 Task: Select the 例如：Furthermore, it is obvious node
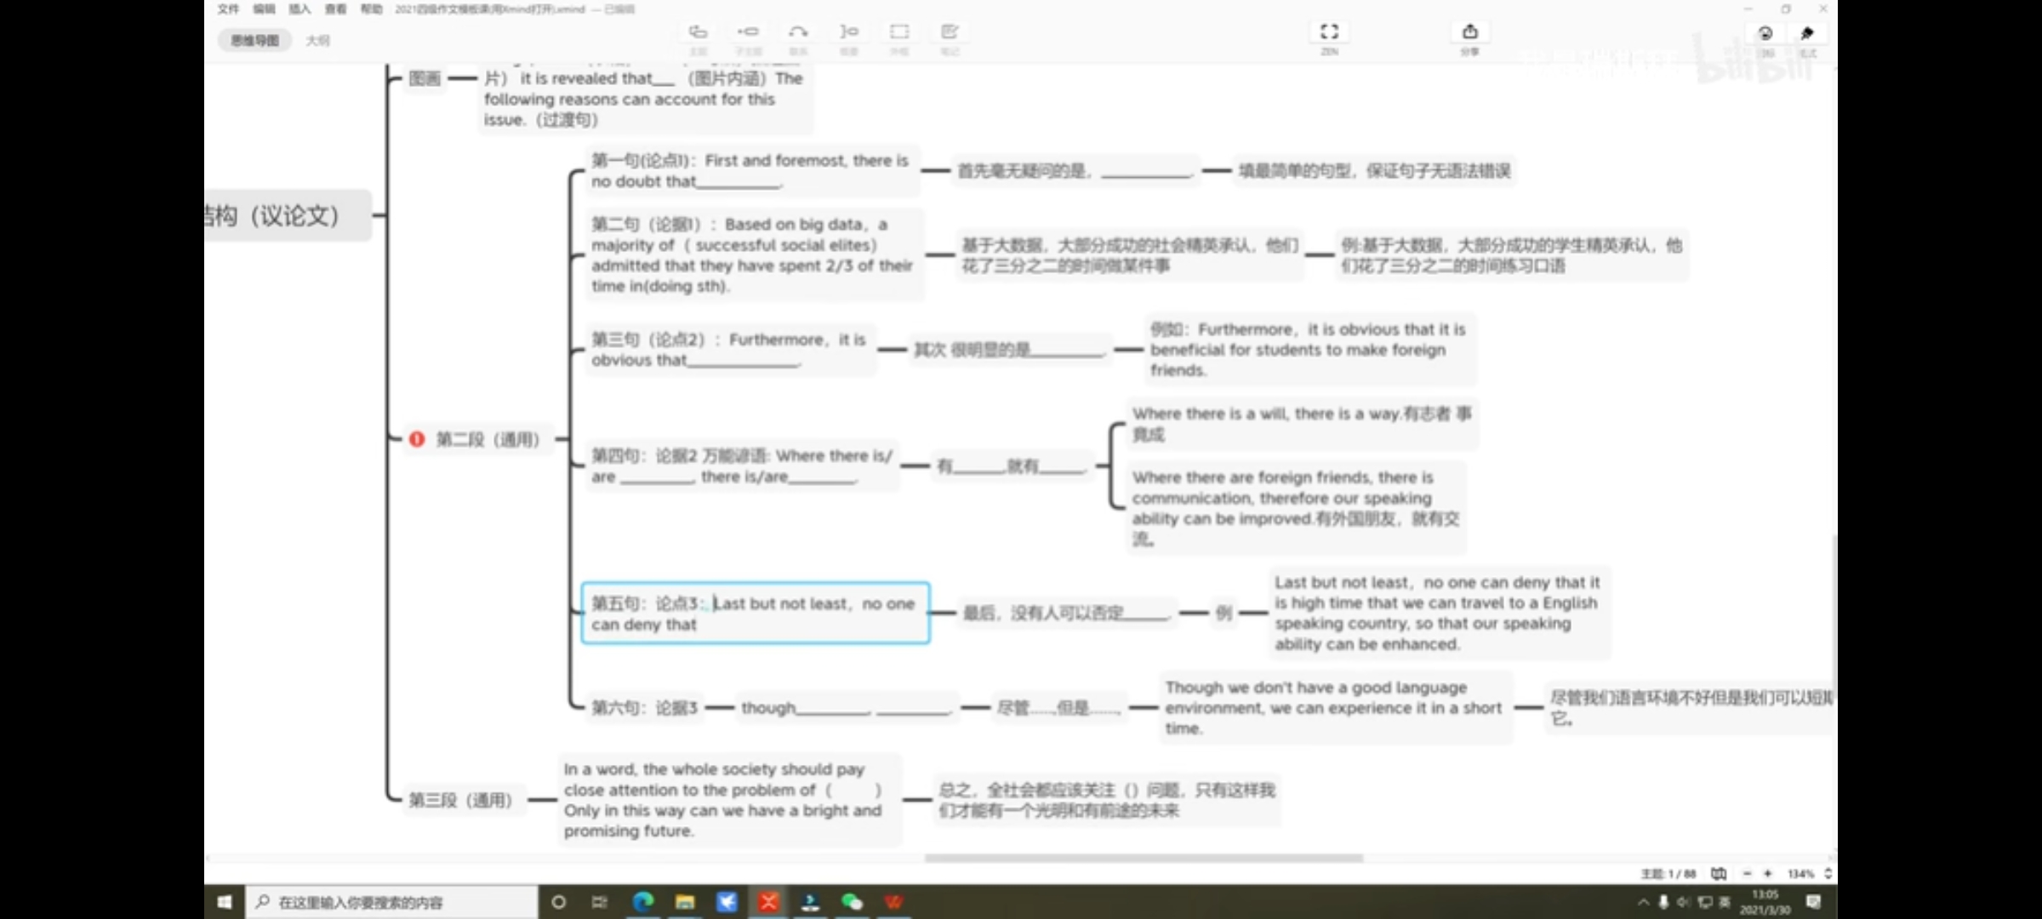1309,350
